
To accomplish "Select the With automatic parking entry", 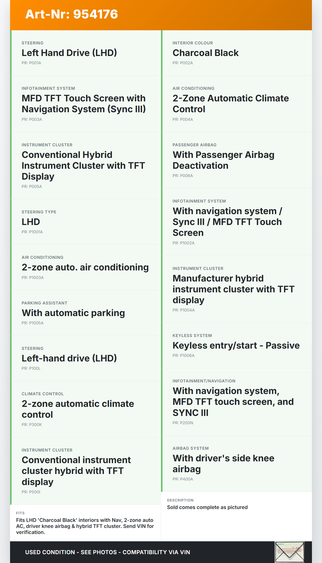I will (x=73, y=313).
